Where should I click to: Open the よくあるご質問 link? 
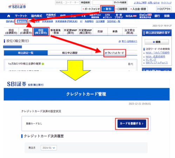point(140,3)
